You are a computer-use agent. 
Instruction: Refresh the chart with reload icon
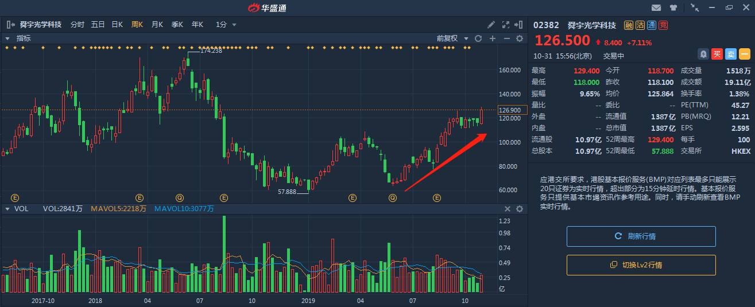click(x=478, y=38)
